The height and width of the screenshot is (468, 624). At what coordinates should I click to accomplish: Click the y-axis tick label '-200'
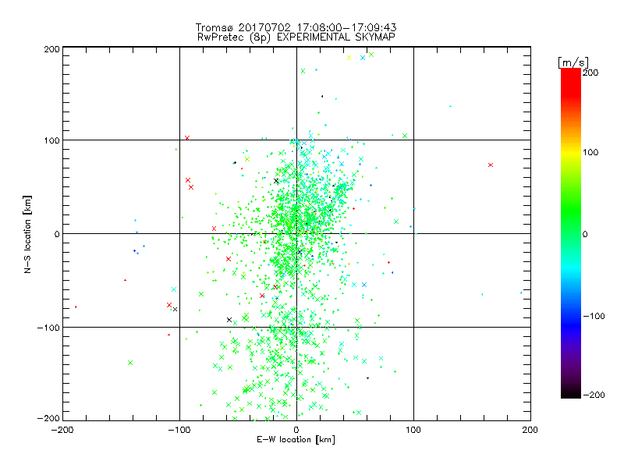pos(48,418)
